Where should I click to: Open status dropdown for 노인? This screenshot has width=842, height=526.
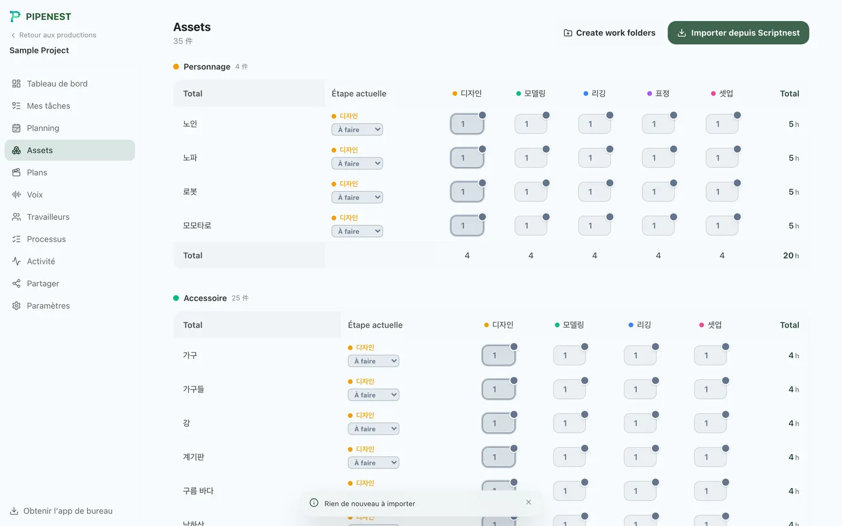pyautogui.click(x=357, y=130)
